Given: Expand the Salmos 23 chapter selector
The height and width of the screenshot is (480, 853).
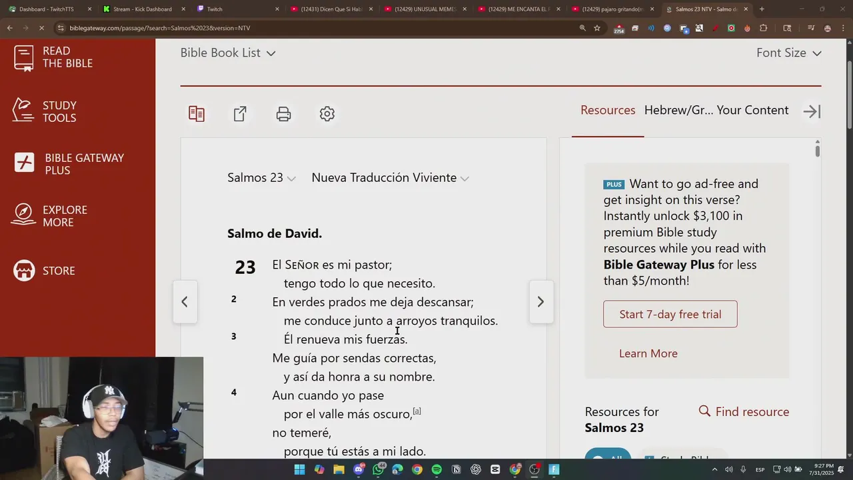Looking at the screenshot, I should tap(261, 178).
